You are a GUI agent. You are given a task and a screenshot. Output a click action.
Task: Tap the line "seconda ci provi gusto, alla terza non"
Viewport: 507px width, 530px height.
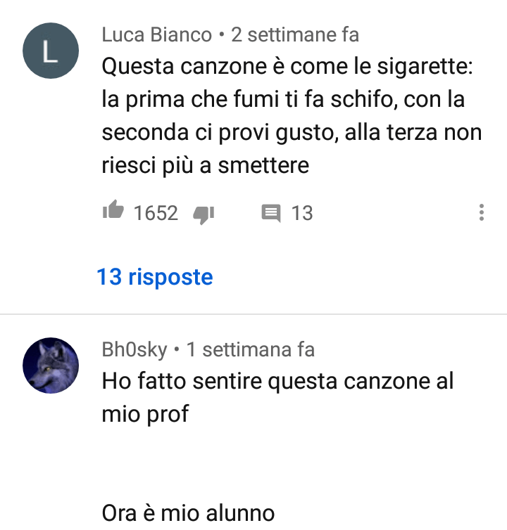[292, 132]
